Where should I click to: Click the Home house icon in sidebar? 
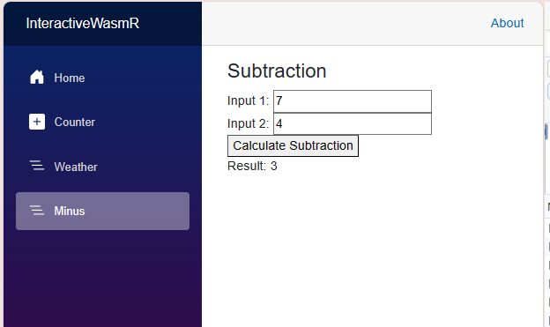(x=37, y=78)
